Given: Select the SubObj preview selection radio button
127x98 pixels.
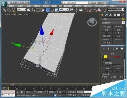Looking at the screenshot, I should (x=109, y=77).
